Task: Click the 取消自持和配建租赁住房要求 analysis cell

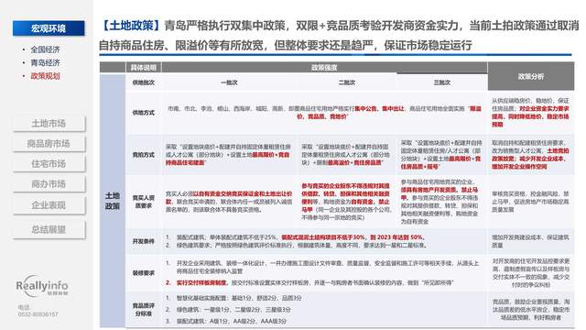Action: click(530, 155)
